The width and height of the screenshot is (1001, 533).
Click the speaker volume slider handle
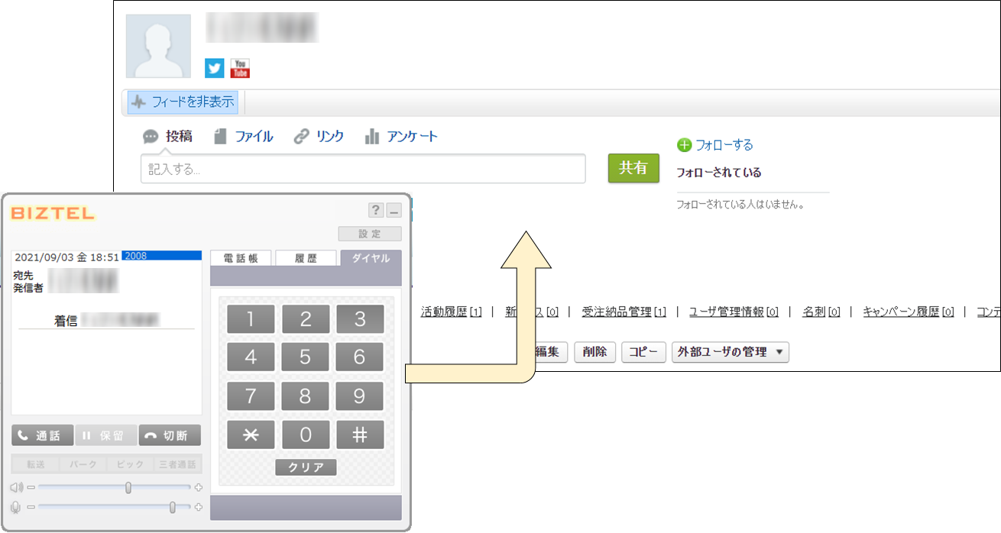(128, 487)
